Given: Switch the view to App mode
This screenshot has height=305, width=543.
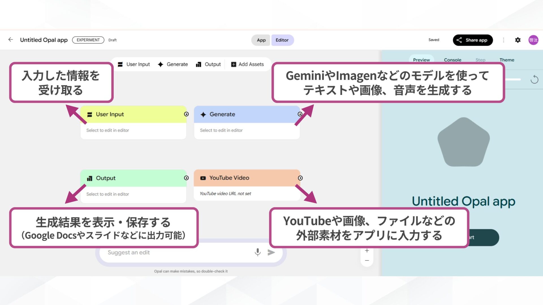Looking at the screenshot, I should click(260, 40).
